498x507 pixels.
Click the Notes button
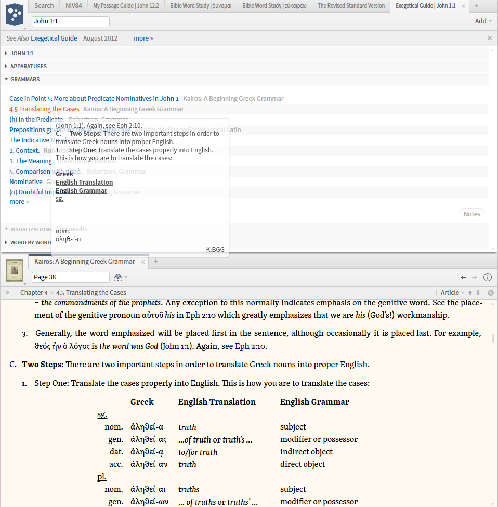click(x=472, y=214)
